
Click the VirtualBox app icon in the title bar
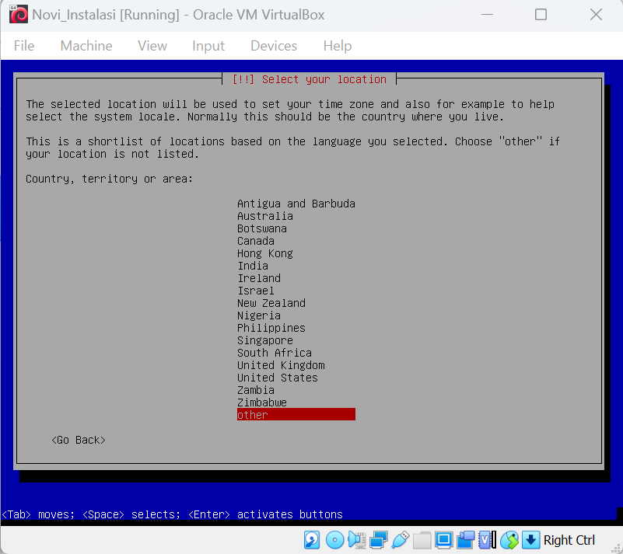(18, 14)
